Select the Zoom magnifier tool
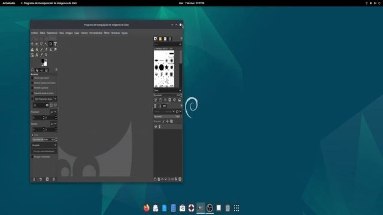 point(46,55)
